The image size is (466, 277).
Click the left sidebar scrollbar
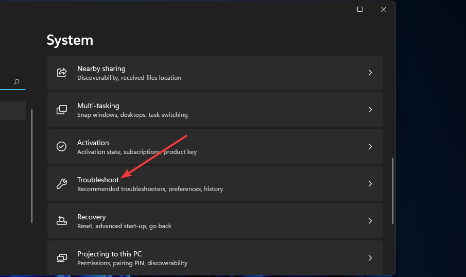point(32,165)
